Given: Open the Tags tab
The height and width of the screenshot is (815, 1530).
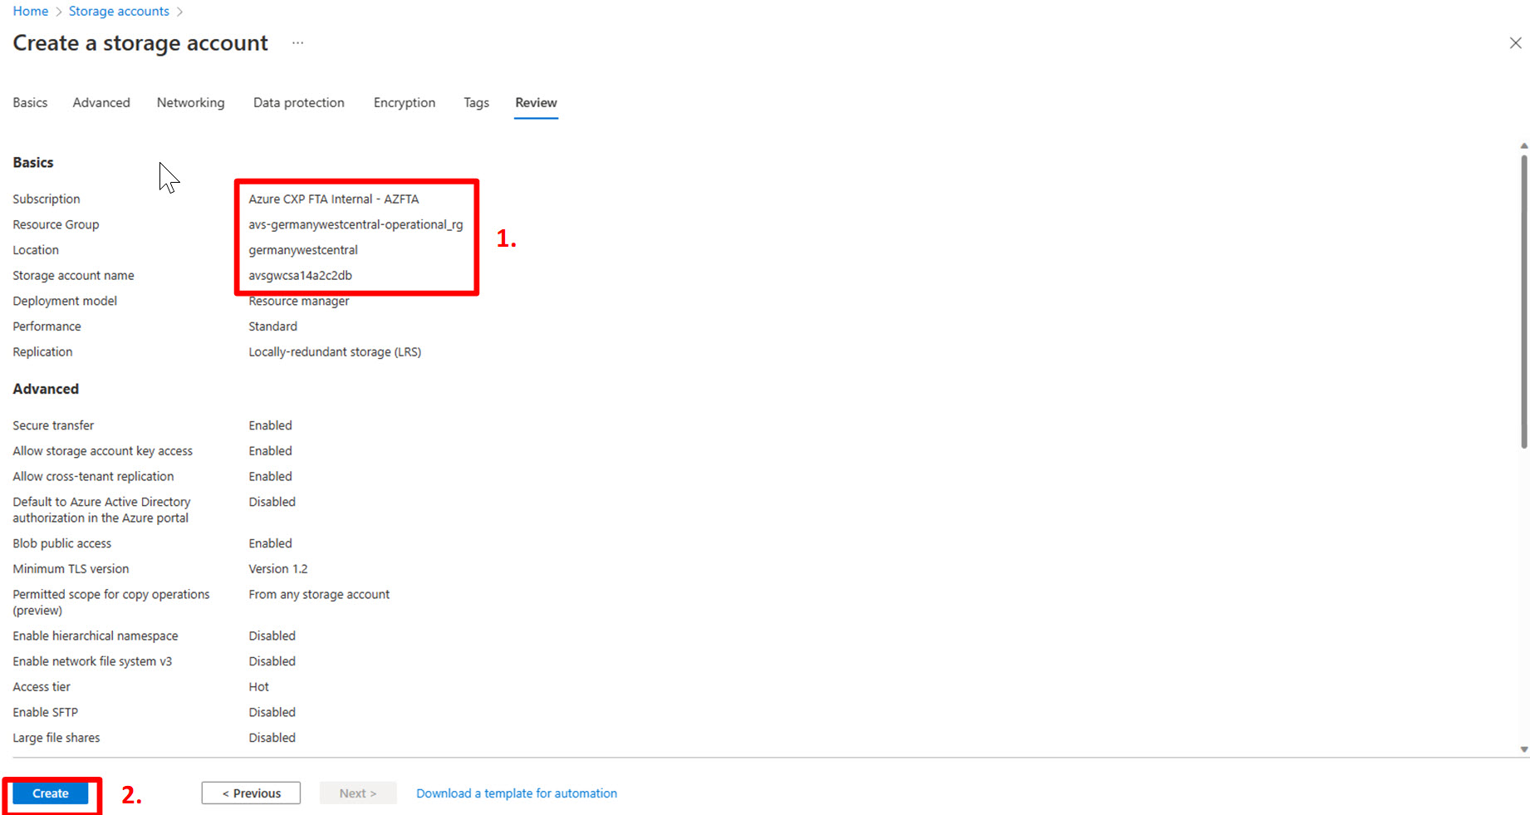Looking at the screenshot, I should 476,102.
